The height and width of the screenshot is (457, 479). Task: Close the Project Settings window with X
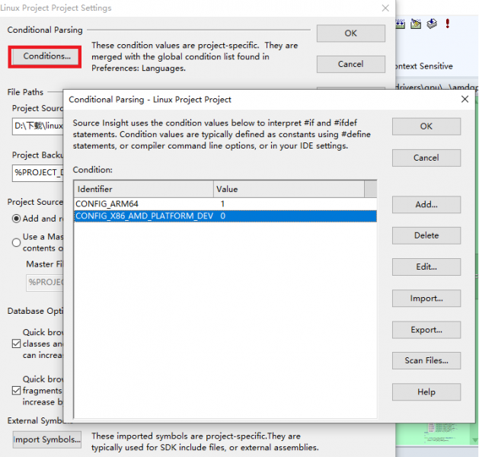383,8
